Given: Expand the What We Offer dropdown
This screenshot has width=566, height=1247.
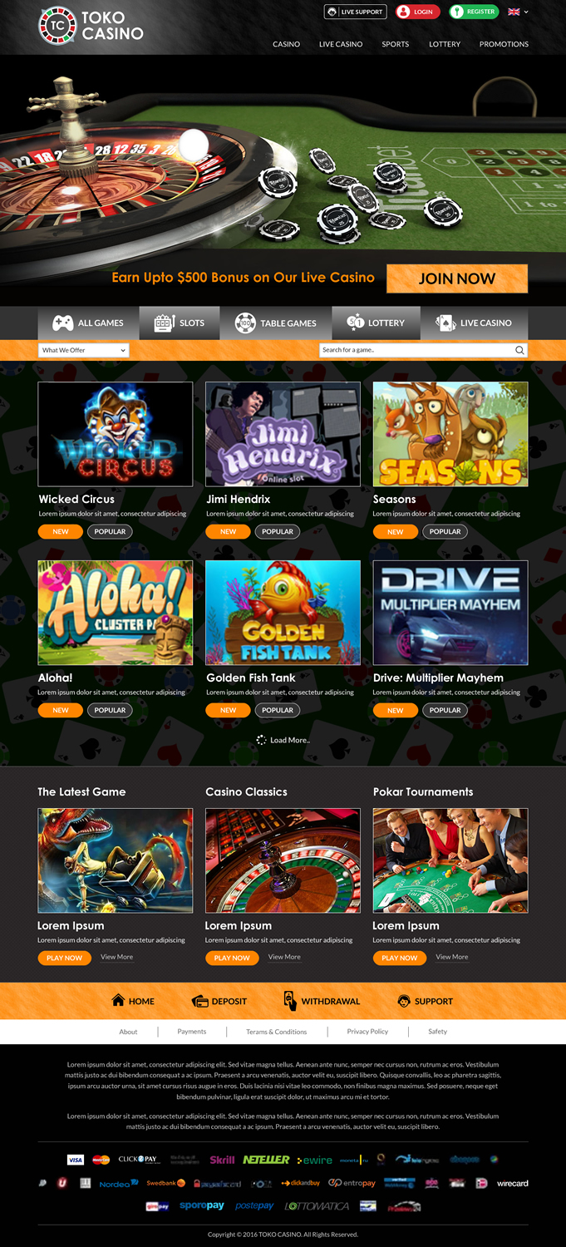Looking at the screenshot, I should coord(84,350).
